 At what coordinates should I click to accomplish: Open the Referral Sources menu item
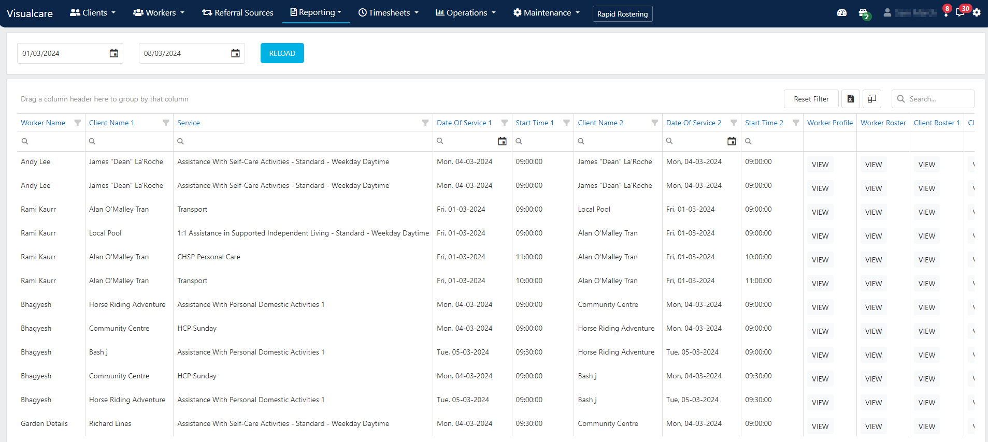click(238, 12)
